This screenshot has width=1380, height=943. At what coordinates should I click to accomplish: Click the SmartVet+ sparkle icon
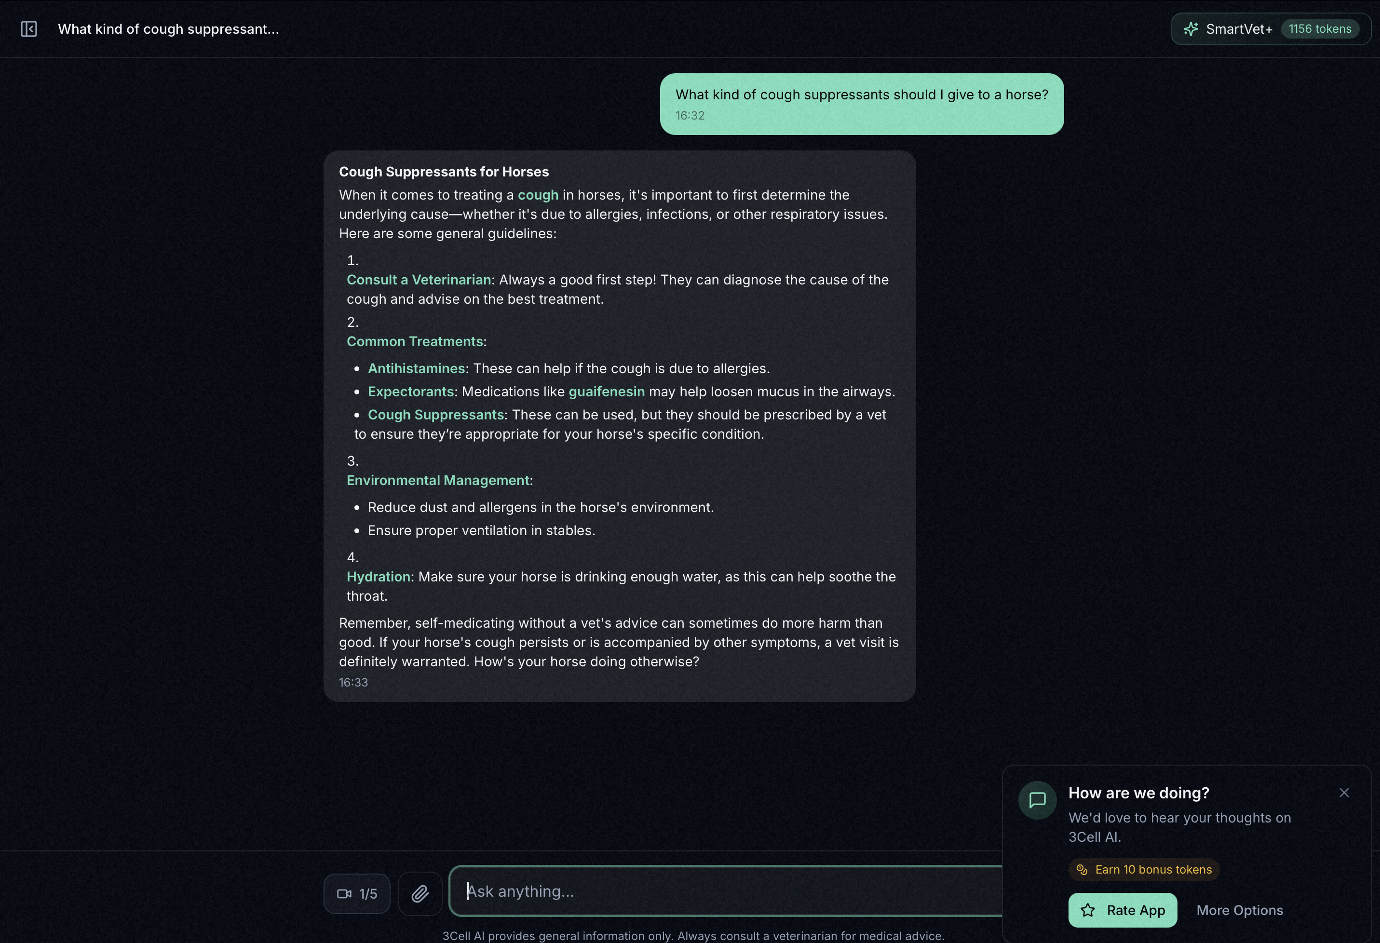(1191, 28)
